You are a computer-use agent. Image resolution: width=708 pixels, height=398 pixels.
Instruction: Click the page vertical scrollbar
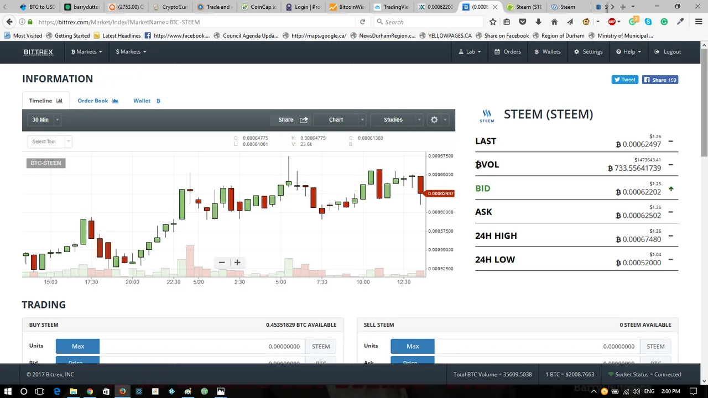[x=704, y=102]
